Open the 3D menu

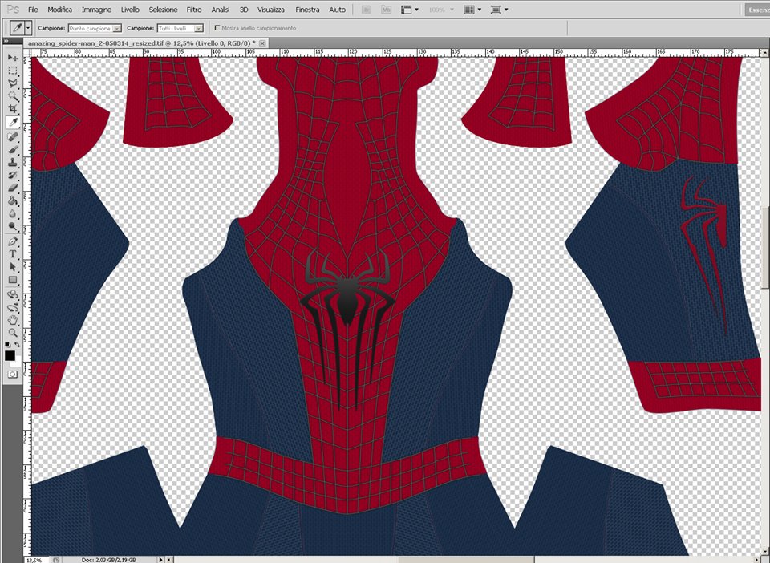point(244,10)
